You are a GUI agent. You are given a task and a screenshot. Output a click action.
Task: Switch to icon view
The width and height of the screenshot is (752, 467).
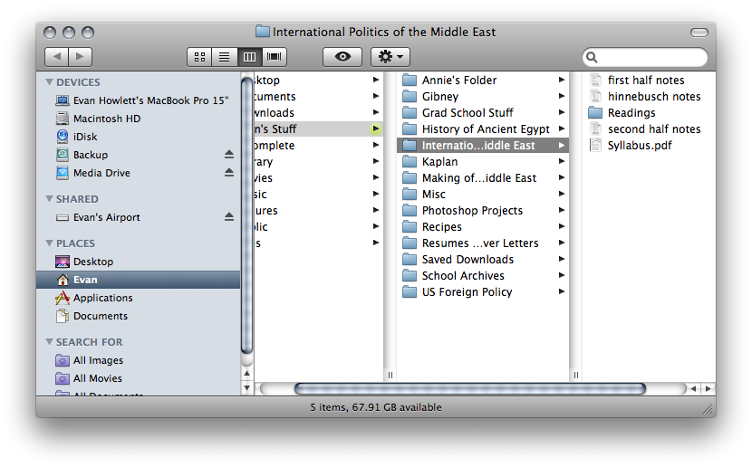click(x=199, y=57)
